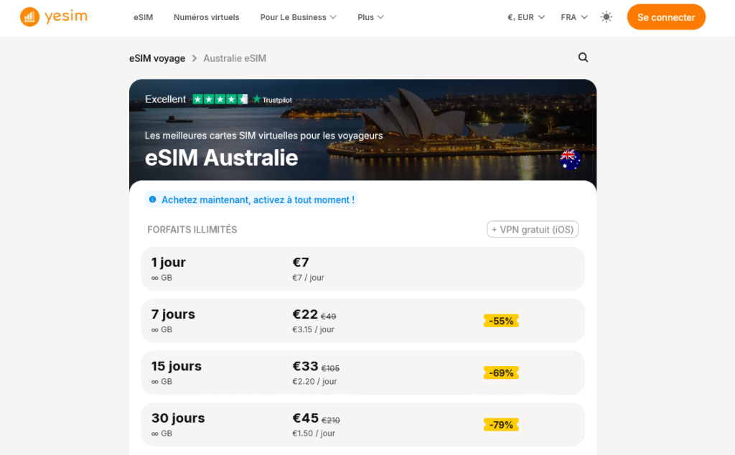Expand the Plus dropdown menu

(x=370, y=17)
